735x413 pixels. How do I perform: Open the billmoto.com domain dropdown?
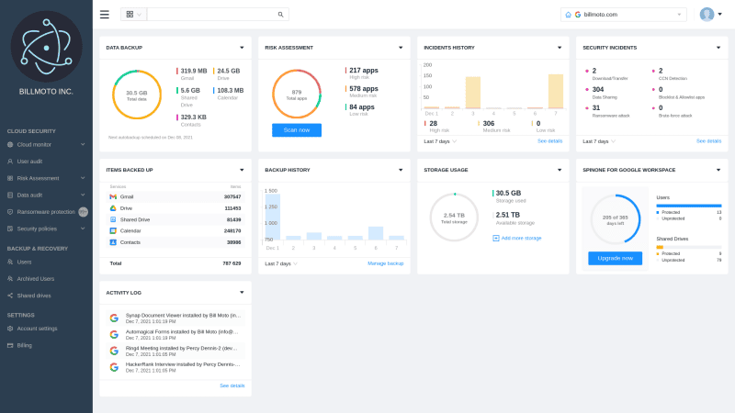[680, 15]
